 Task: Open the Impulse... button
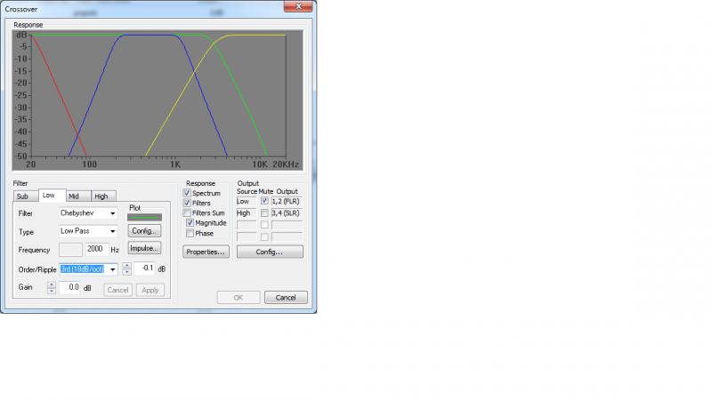point(144,249)
